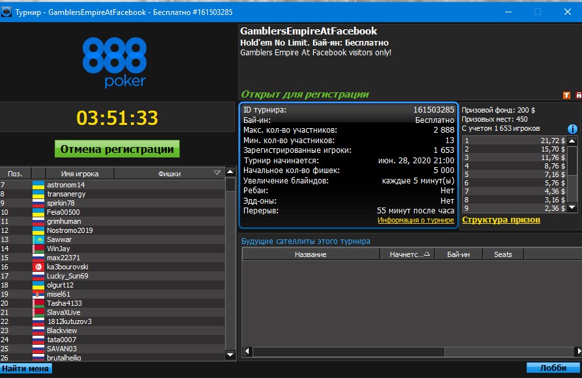Image resolution: width=582 pixels, height=378 pixels.
Task: Click the blue info icon near prizes
Action: [x=572, y=129]
